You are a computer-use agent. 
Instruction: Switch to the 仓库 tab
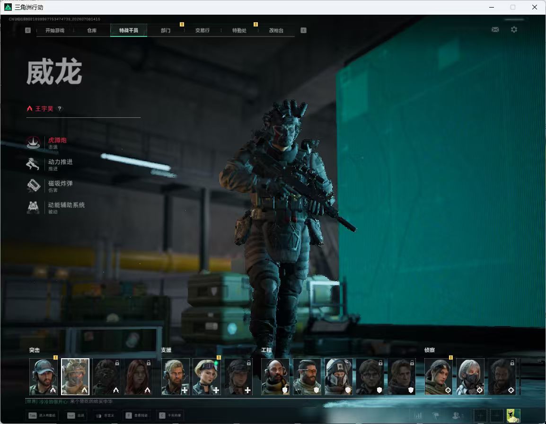pos(92,30)
